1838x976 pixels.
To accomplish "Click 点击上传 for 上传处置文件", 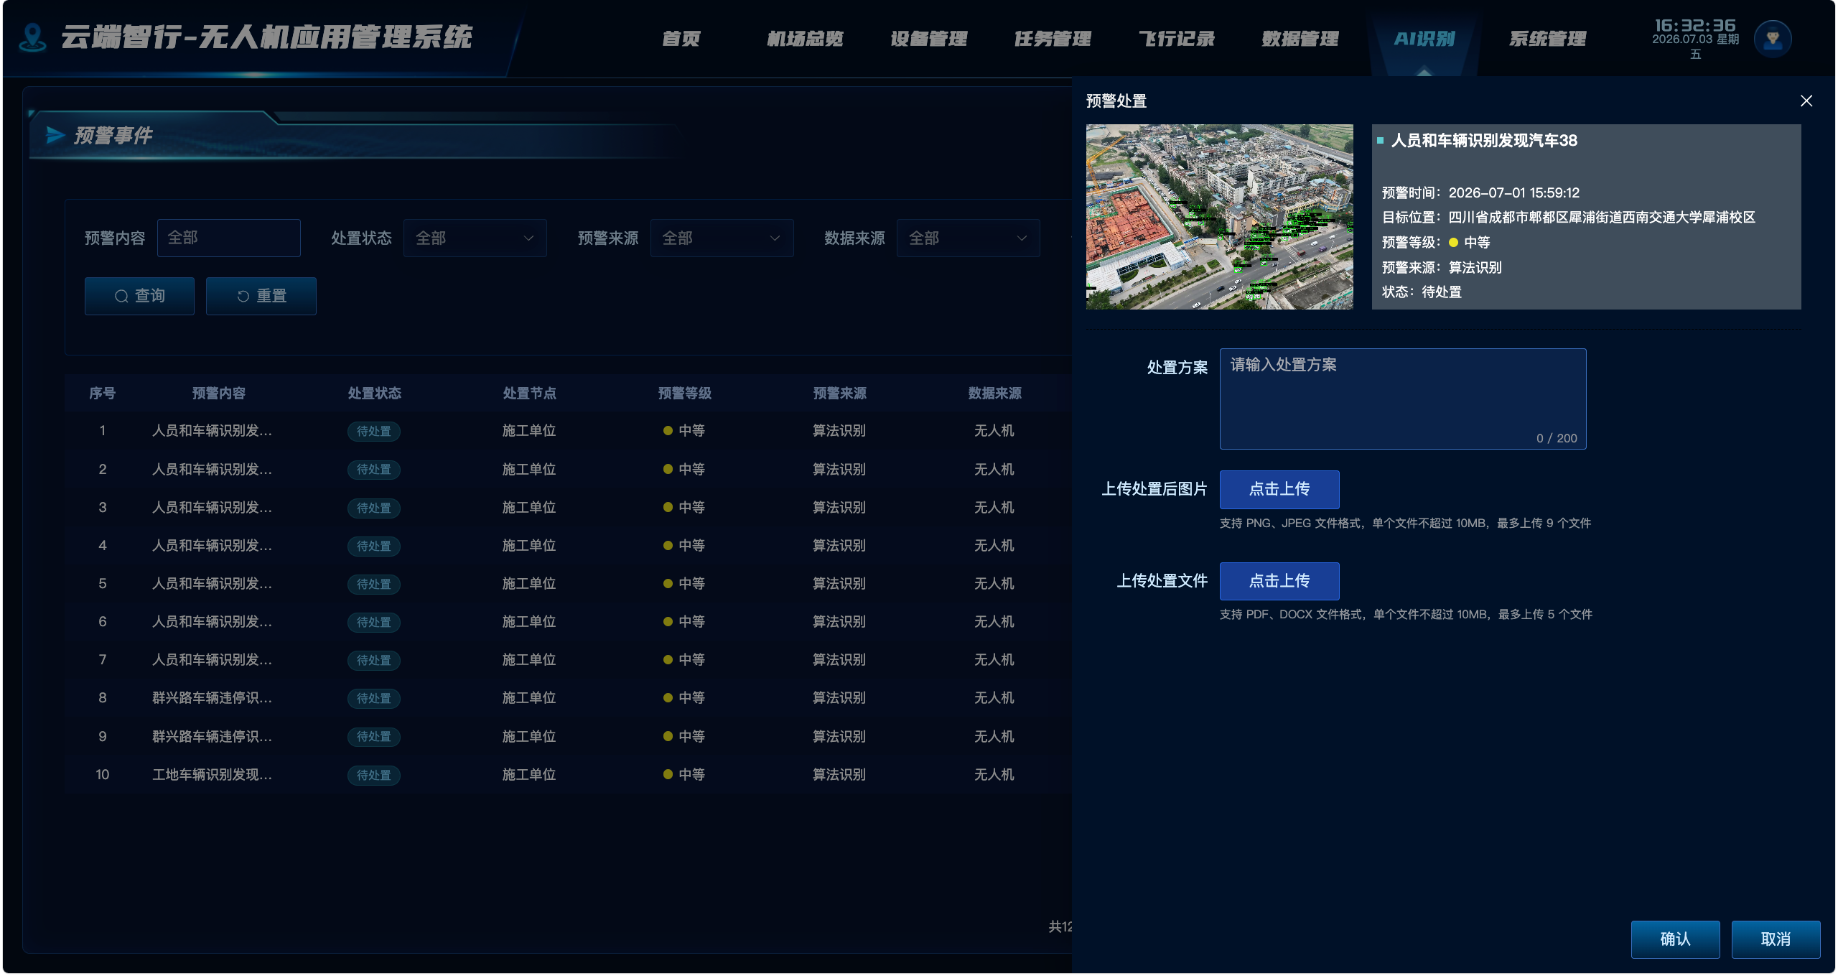I will point(1279,581).
